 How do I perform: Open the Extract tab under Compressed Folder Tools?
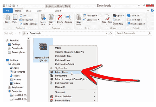click(x=58, y=11)
